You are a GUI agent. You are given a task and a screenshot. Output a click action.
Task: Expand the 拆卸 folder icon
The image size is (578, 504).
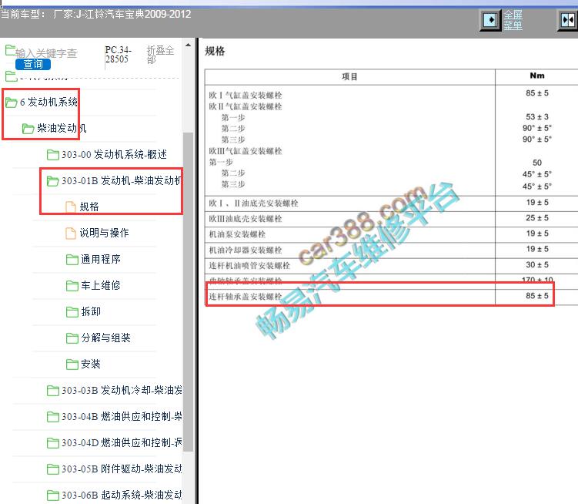(72, 312)
